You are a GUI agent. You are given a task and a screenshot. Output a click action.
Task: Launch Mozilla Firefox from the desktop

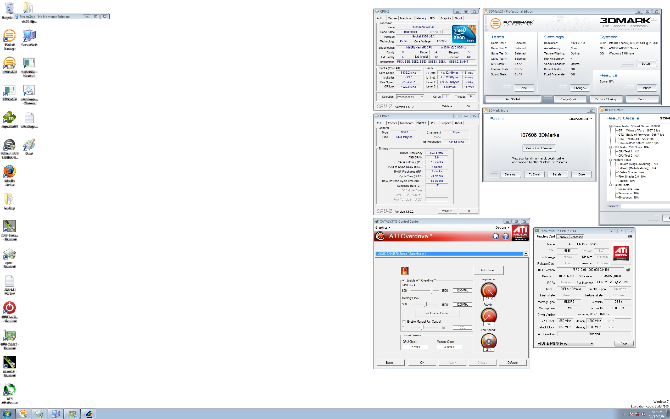point(9,176)
